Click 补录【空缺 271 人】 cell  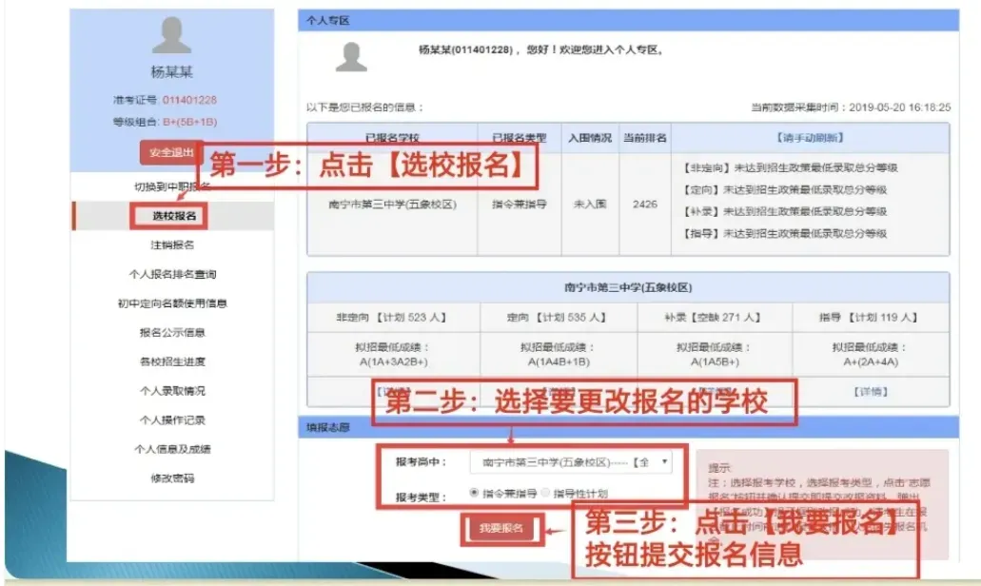pos(715,318)
